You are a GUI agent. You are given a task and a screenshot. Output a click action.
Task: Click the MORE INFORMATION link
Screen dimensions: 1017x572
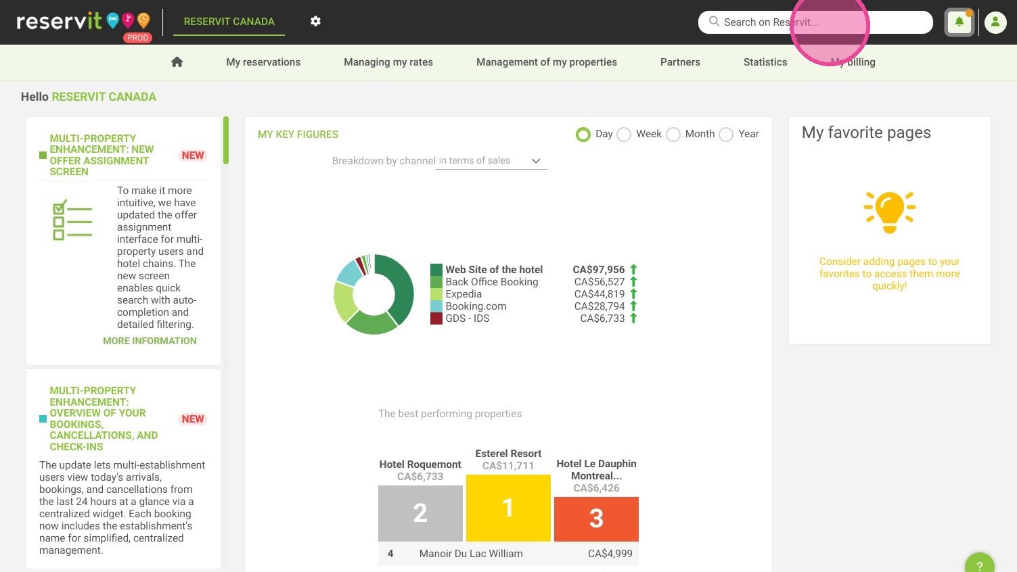[150, 341]
